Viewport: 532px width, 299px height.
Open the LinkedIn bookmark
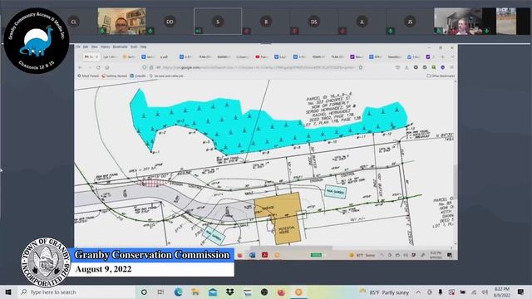(138, 76)
